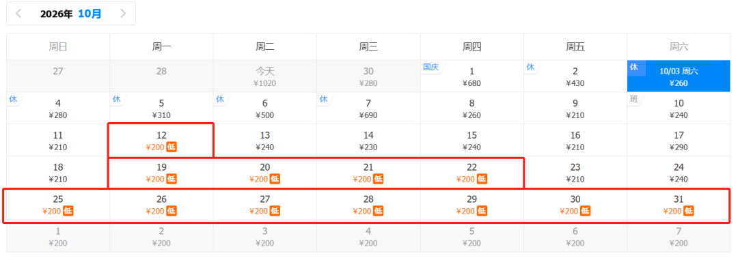Select November 2 priced ¥200

click(x=161, y=236)
